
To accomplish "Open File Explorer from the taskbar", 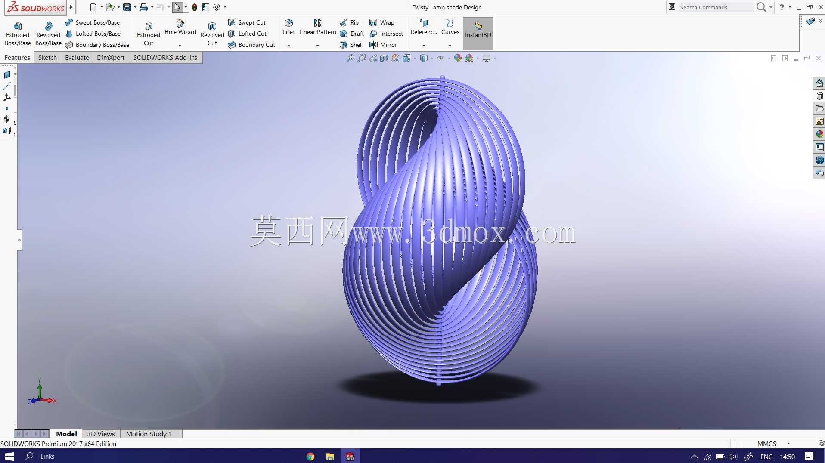I will click(330, 456).
